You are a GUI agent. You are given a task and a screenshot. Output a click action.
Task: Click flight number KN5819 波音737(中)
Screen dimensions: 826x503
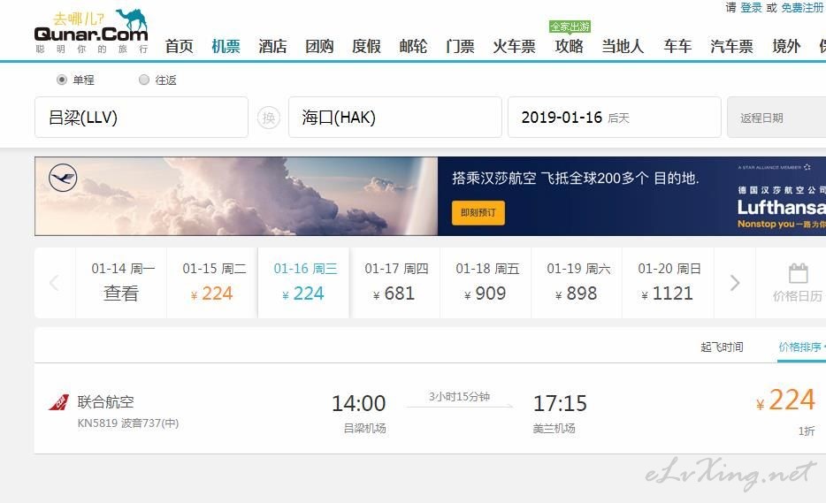click(x=128, y=423)
